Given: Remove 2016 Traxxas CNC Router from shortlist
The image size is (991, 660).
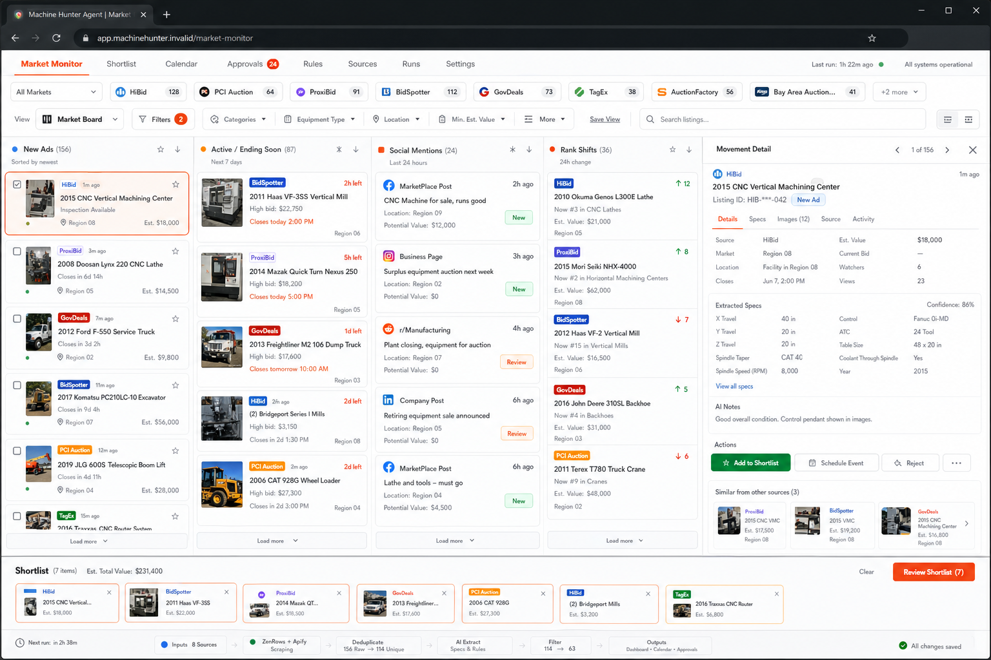Looking at the screenshot, I should [777, 594].
